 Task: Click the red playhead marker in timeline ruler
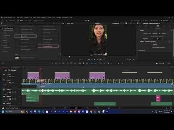click(41, 69)
